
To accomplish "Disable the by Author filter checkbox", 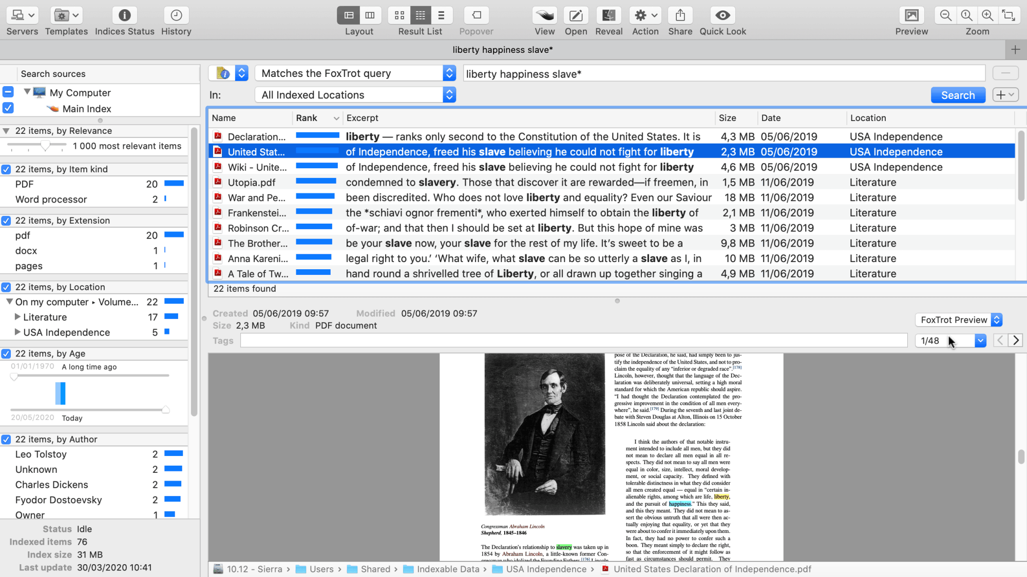I will click(6, 440).
